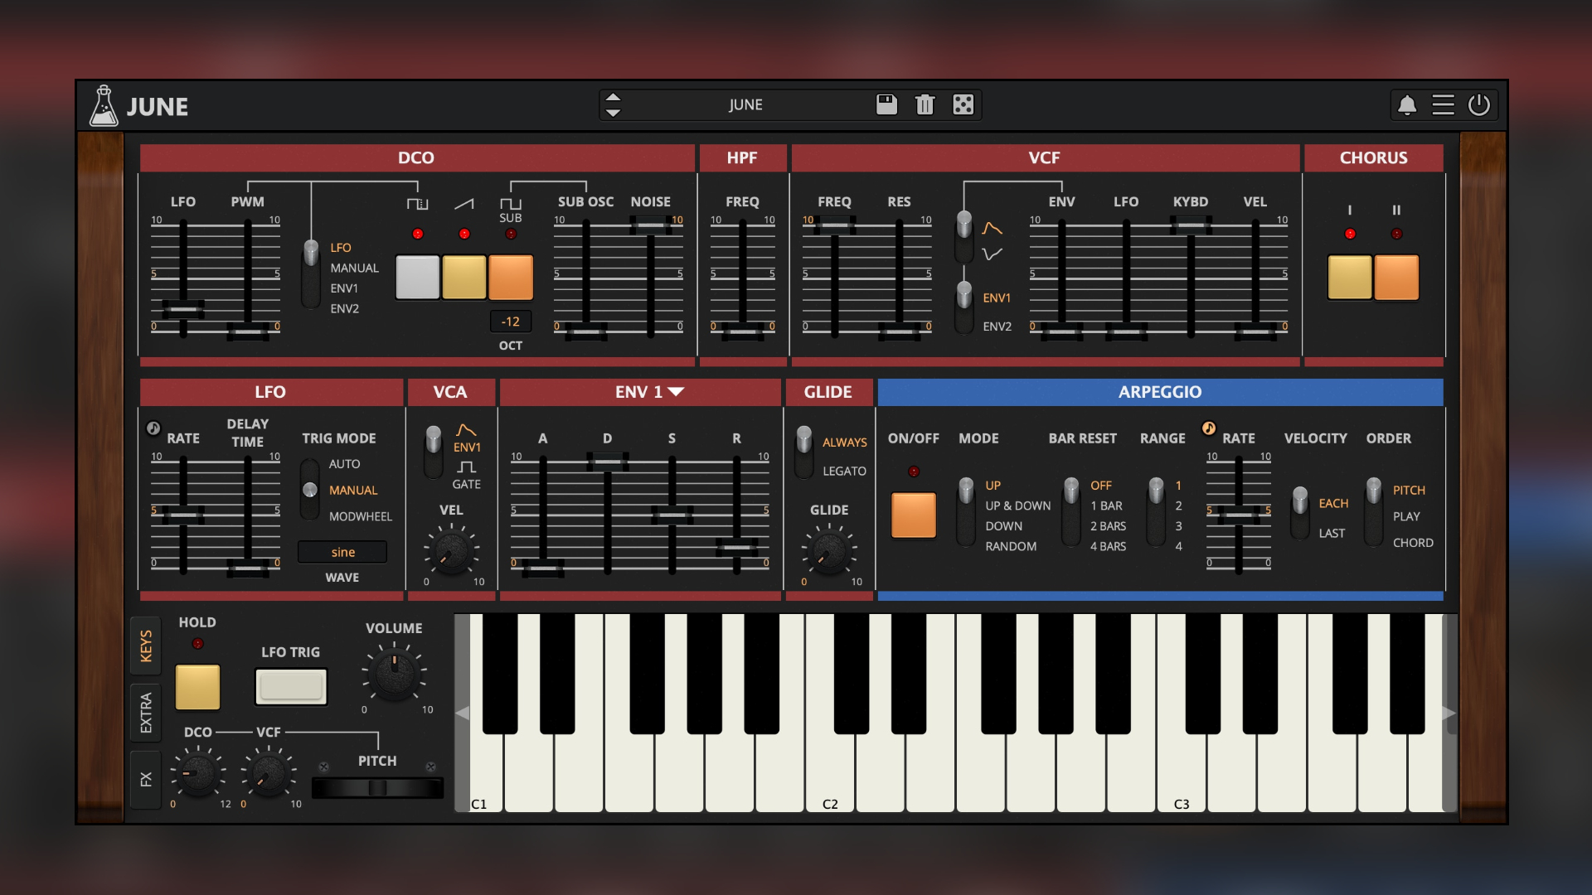Toggle Chorus I yellow button

click(1349, 277)
